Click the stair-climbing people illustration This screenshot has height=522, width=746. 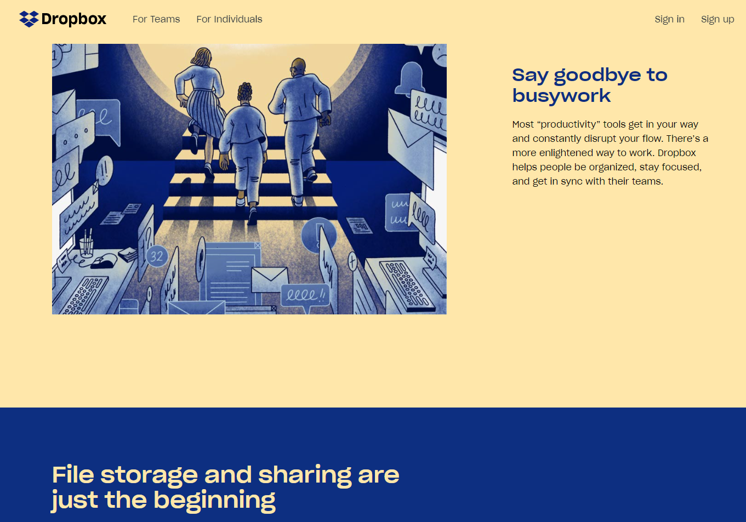(249, 179)
